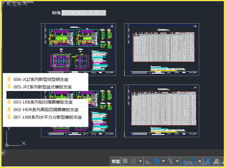225x168 pixels.
Task: Toggle ortho mode in status bar
Action: (x=148, y=161)
